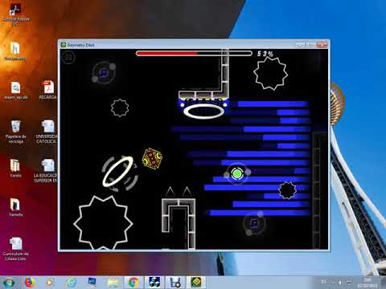Viewport: 386px width, 289px height.
Task: Click the tilted white ring portal with arrows
Action: (118, 172)
